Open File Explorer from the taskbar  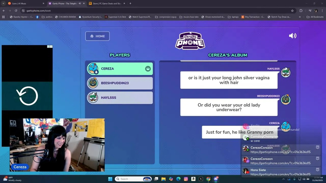pyautogui.click(x=164, y=179)
